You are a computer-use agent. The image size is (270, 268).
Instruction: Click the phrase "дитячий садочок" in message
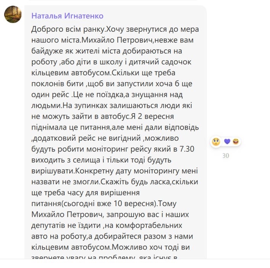click(160, 62)
